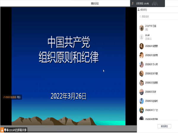Select member 20动科04丁广达 in list

click(x=151, y=110)
